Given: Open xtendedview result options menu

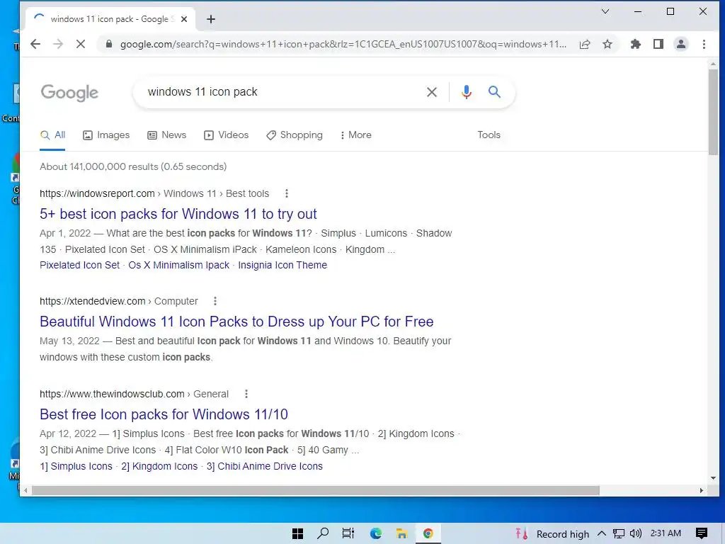Looking at the screenshot, I should [x=215, y=301].
